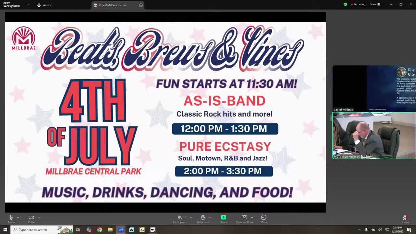Screen dimensions: 416x234
Task: Open Microsoft Copilot from the taskbar
Action: [89, 230]
